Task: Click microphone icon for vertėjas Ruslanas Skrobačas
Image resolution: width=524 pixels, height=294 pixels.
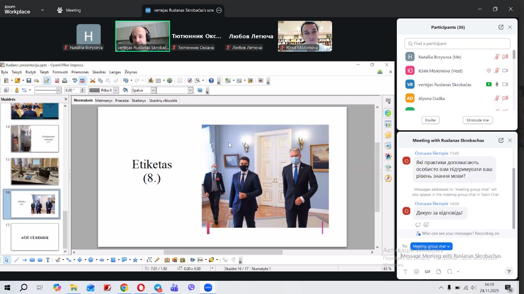Action: 497,85
